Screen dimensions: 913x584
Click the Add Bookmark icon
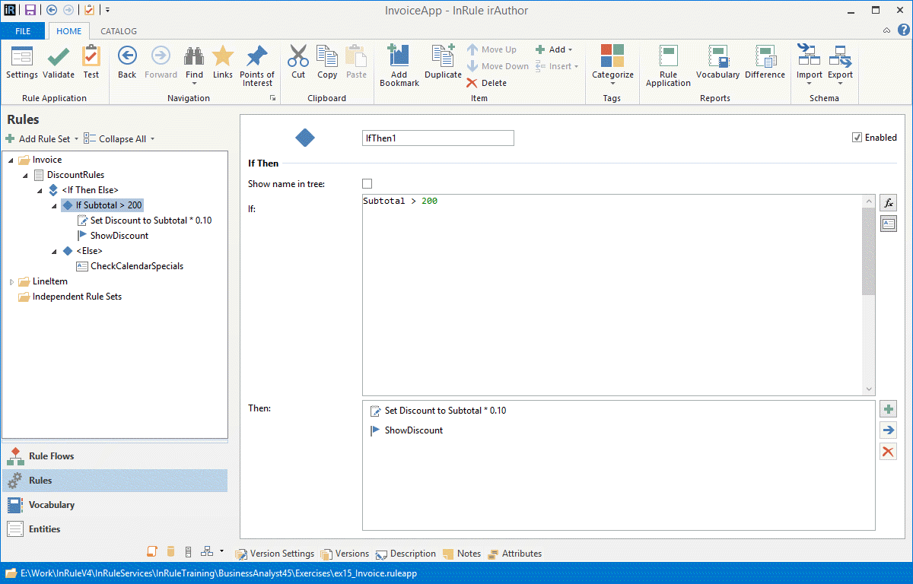click(x=399, y=58)
